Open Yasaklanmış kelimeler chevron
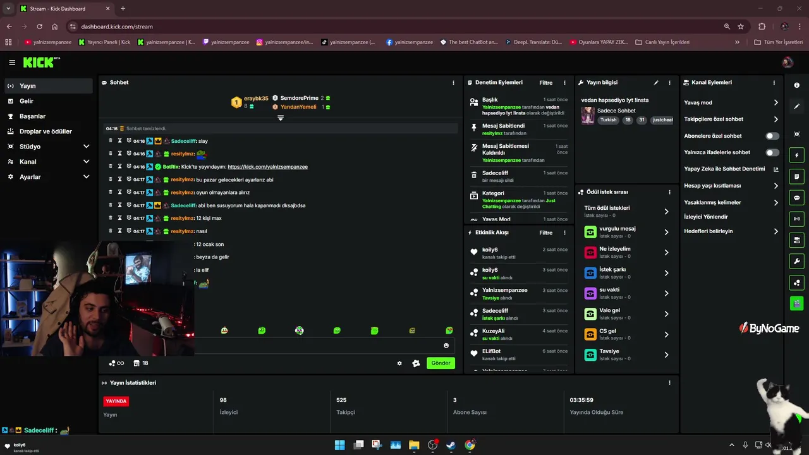The image size is (809, 455). tap(776, 202)
